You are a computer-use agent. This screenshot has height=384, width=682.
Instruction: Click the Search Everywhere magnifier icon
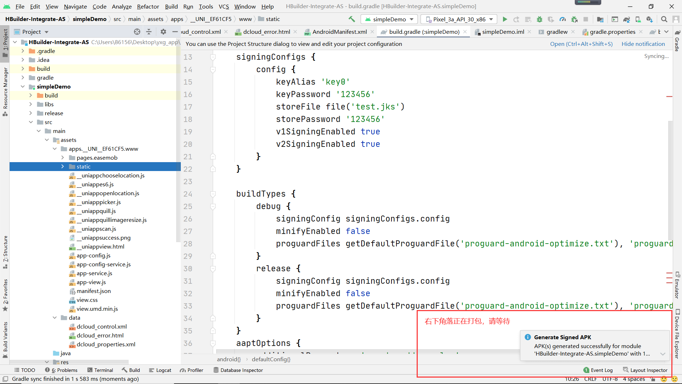coord(664,19)
